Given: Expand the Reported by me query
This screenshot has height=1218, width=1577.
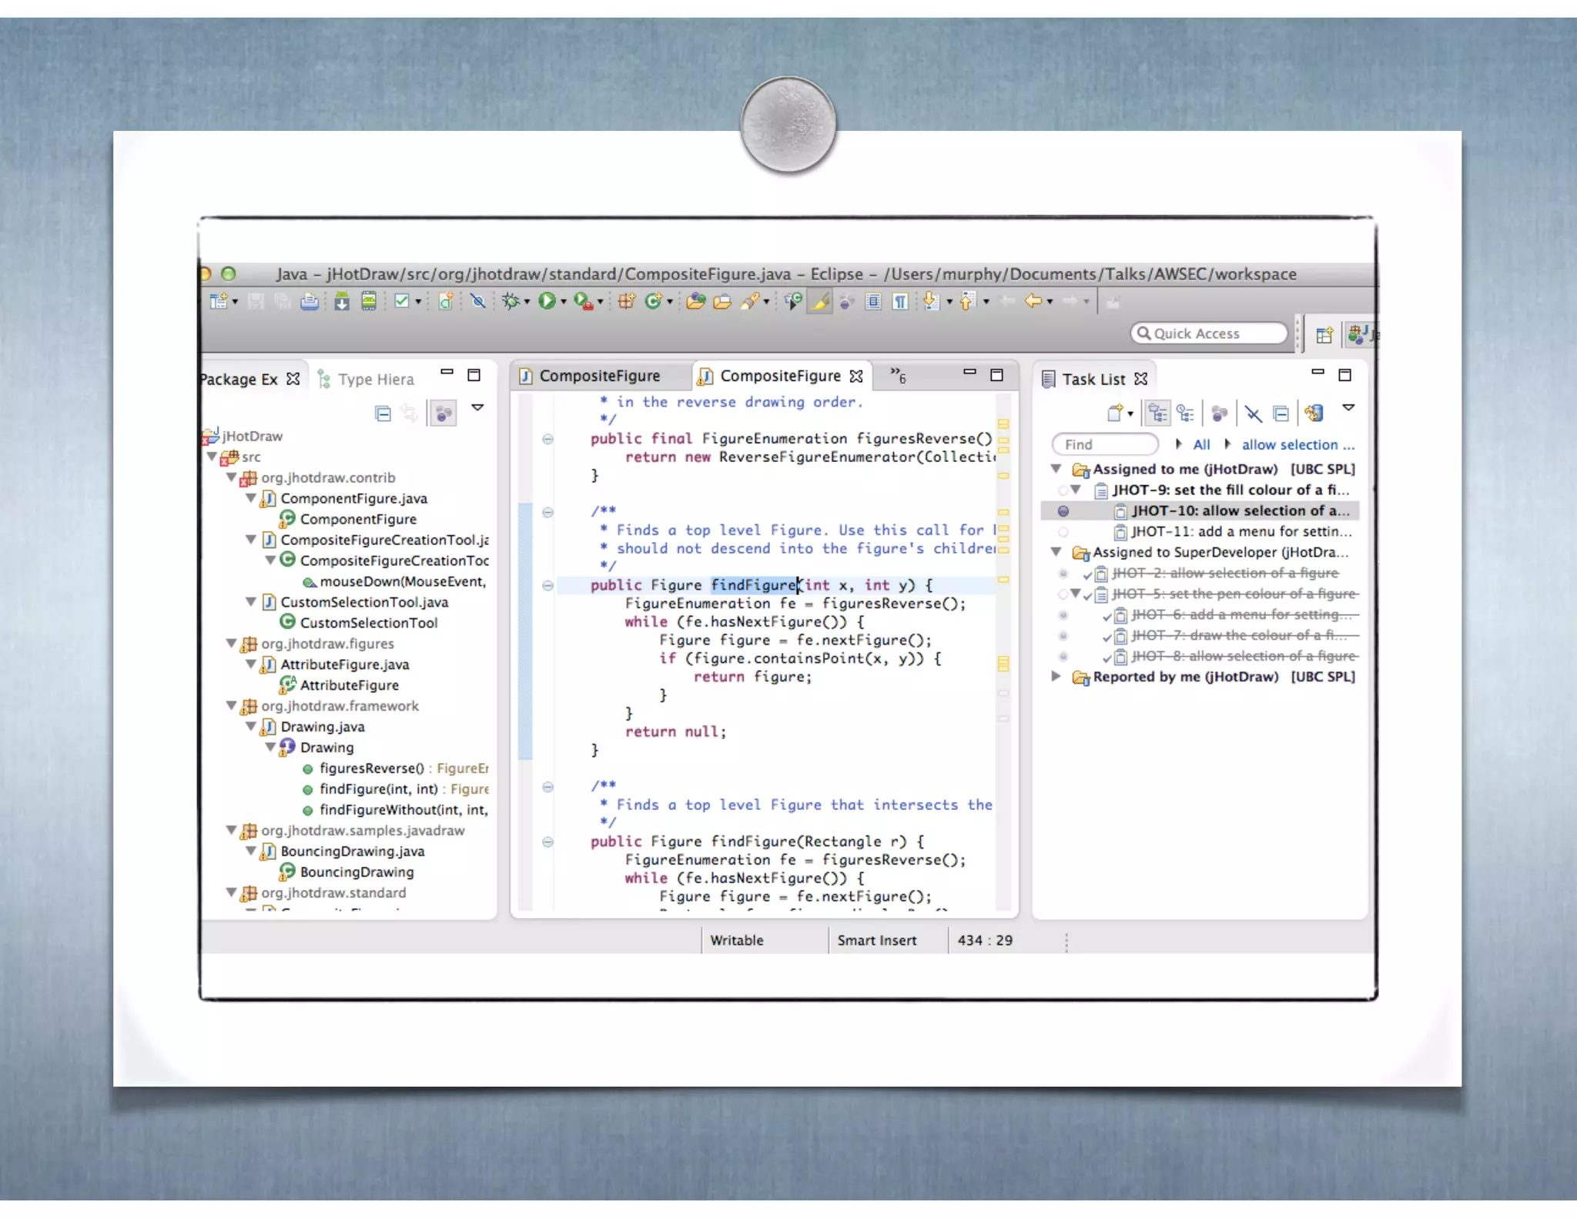Looking at the screenshot, I should click(x=1056, y=677).
